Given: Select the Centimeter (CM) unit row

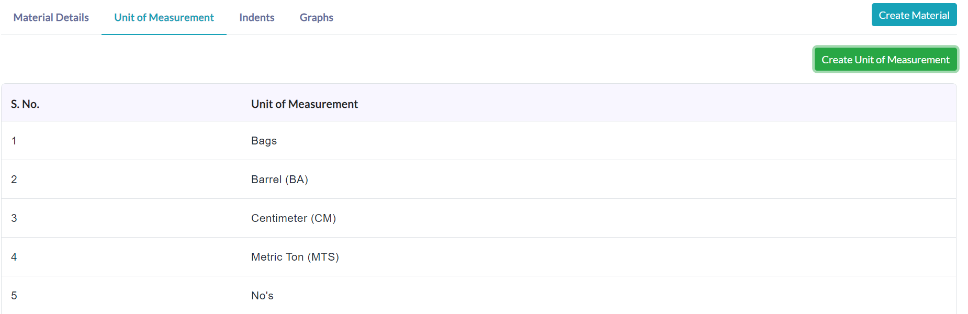Looking at the screenshot, I should click(x=479, y=218).
